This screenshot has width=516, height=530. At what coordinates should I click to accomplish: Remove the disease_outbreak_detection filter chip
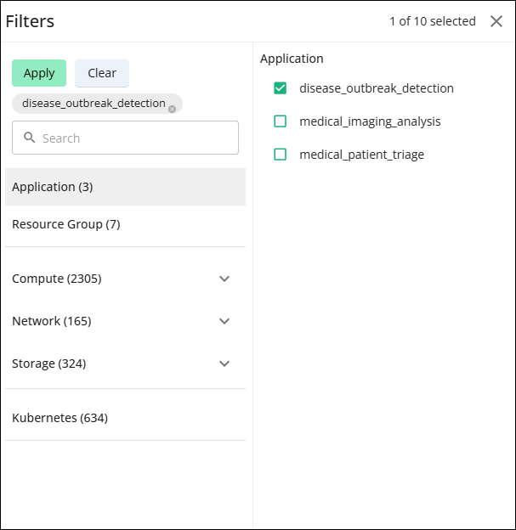click(x=172, y=109)
